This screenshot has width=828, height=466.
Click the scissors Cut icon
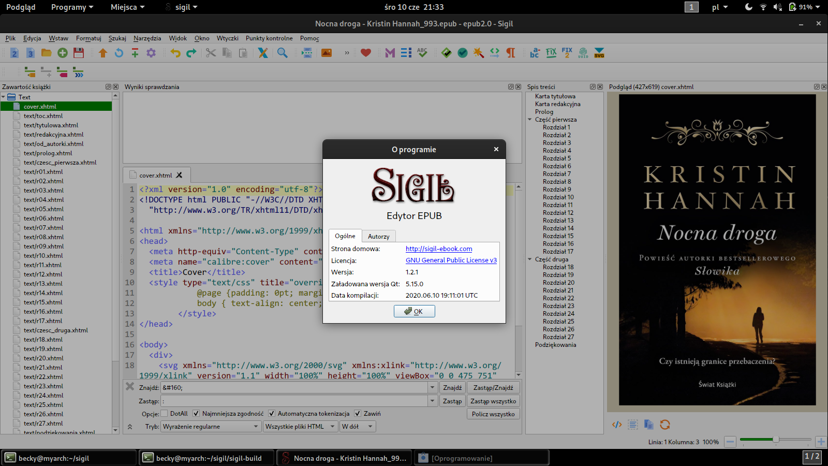(211, 53)
